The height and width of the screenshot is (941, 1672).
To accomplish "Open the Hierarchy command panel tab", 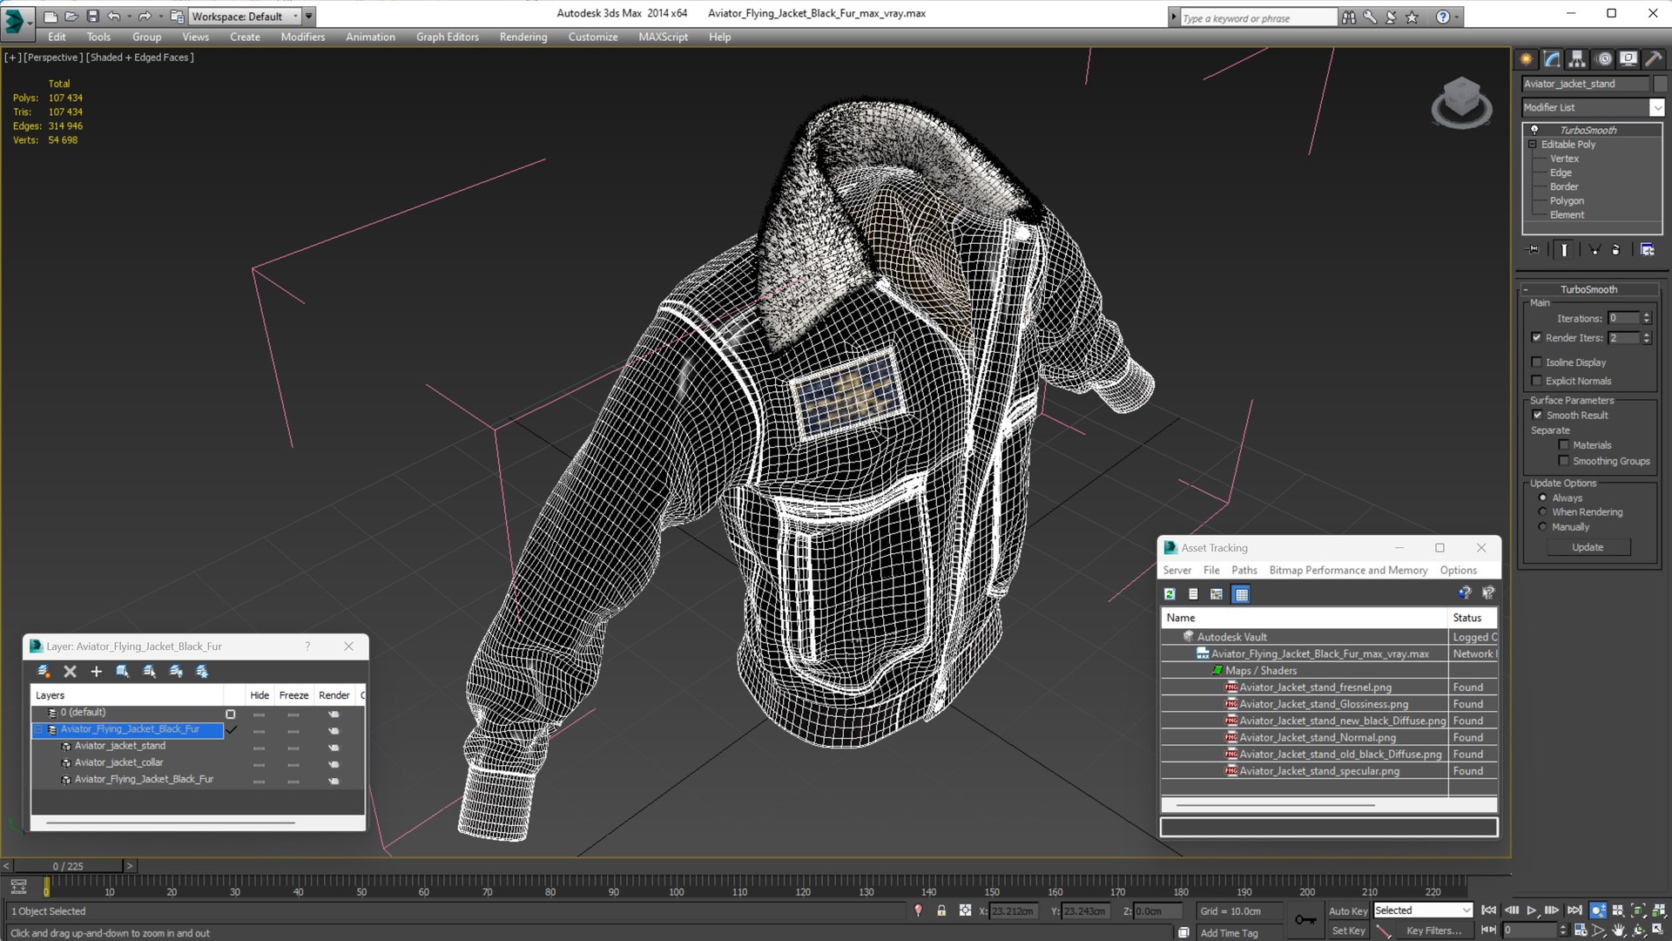I will click(1577, 58).
